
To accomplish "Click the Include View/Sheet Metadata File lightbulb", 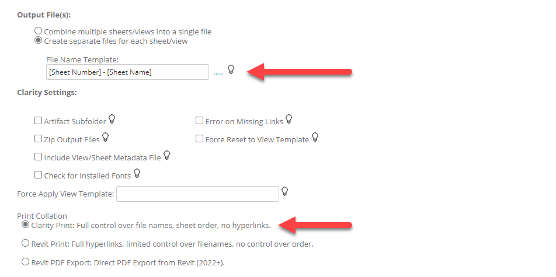I will pos(166,156).
